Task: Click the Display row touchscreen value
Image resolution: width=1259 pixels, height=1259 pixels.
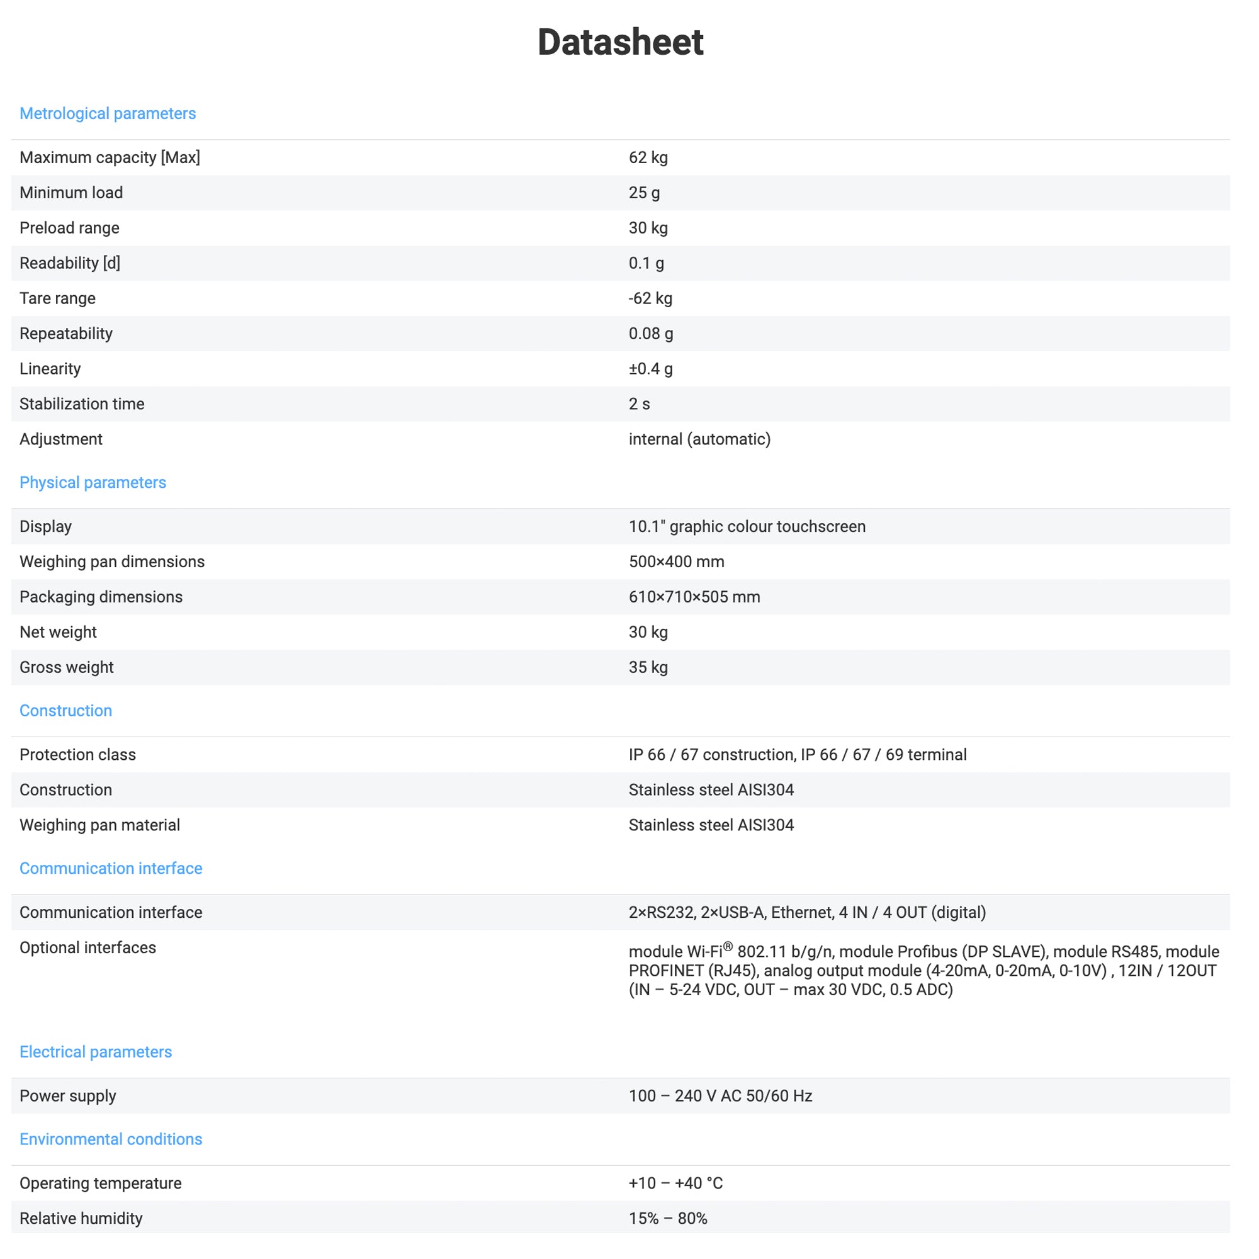Action: [x=747, y=526]
